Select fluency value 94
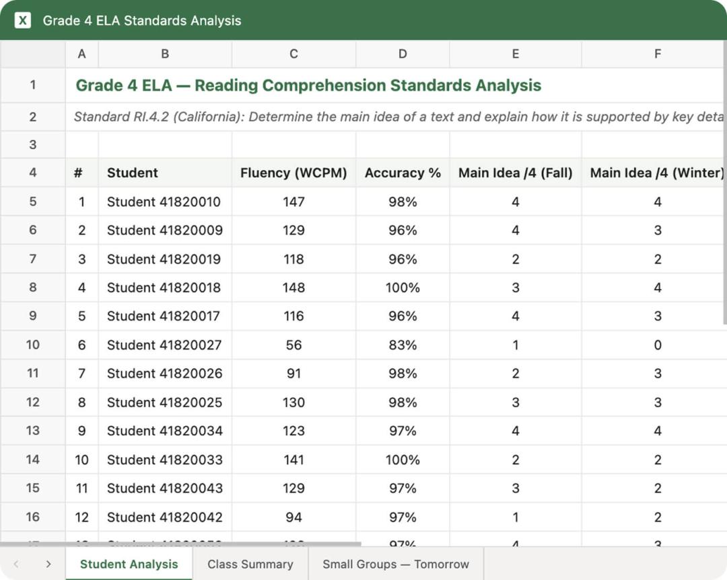 point(293,517)
